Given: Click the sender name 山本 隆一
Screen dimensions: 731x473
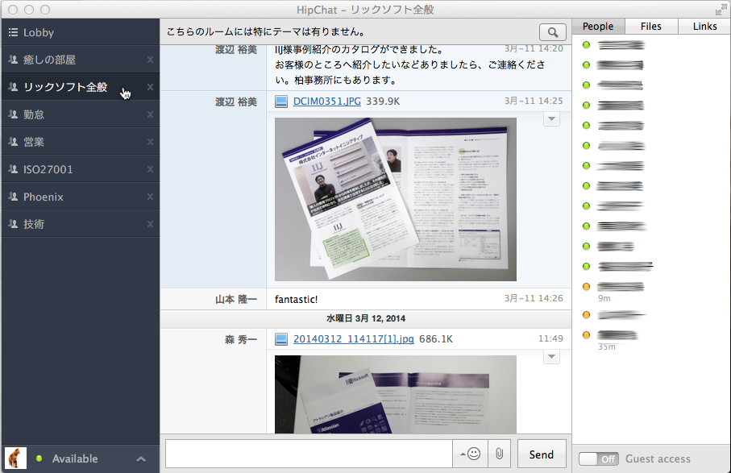Looking at the screenshot, I should pos(236,299).
